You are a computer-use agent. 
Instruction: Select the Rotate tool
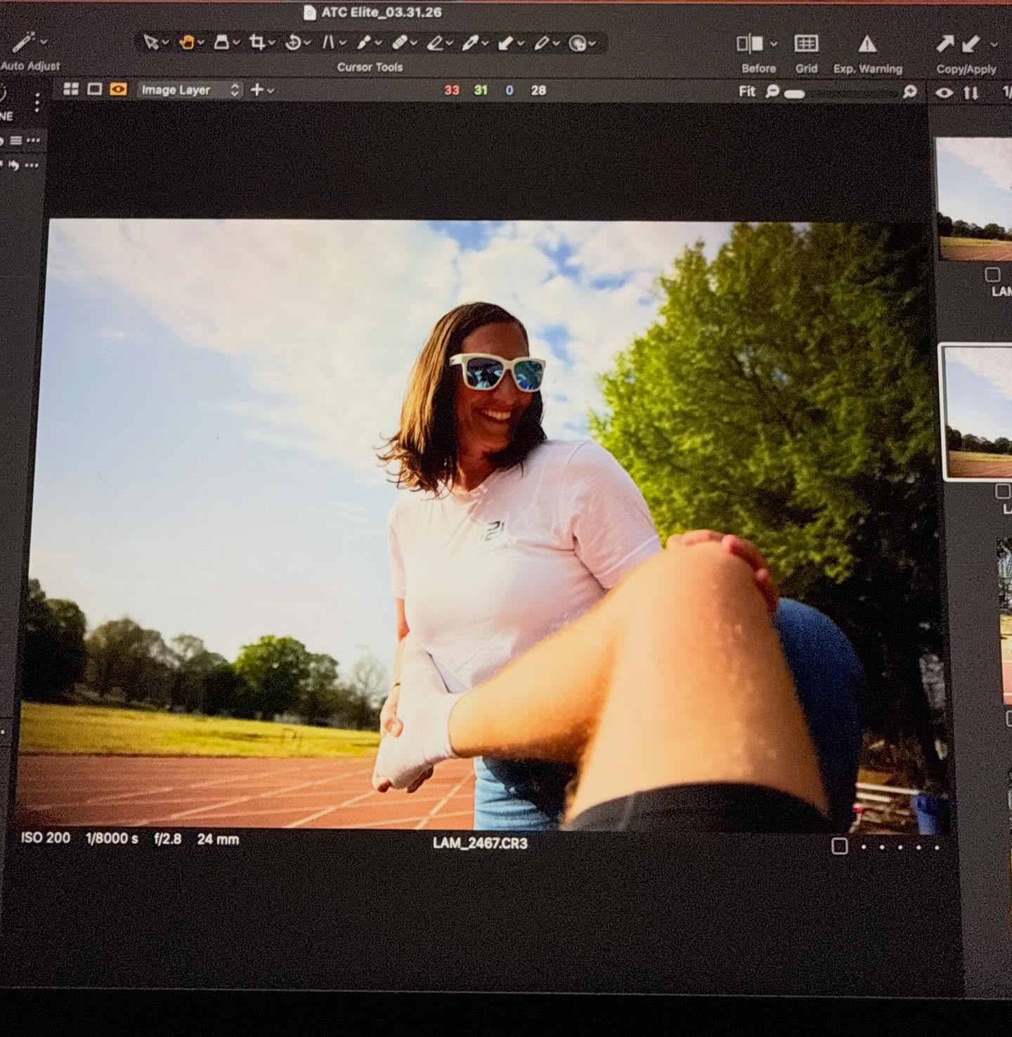click(294, 44)
